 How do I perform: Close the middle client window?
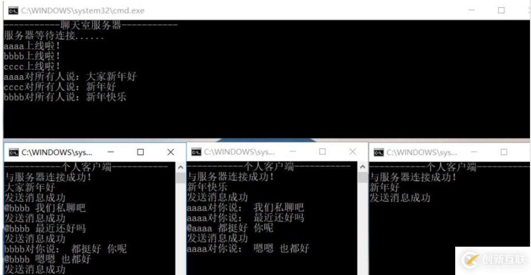[353, 151]
